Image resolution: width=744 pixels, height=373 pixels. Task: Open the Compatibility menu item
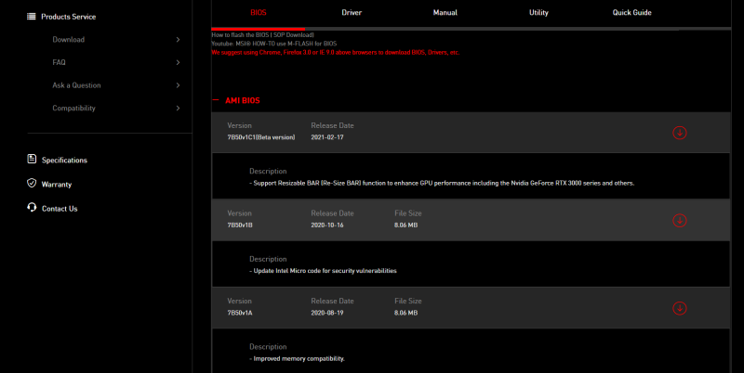[74, 108]
